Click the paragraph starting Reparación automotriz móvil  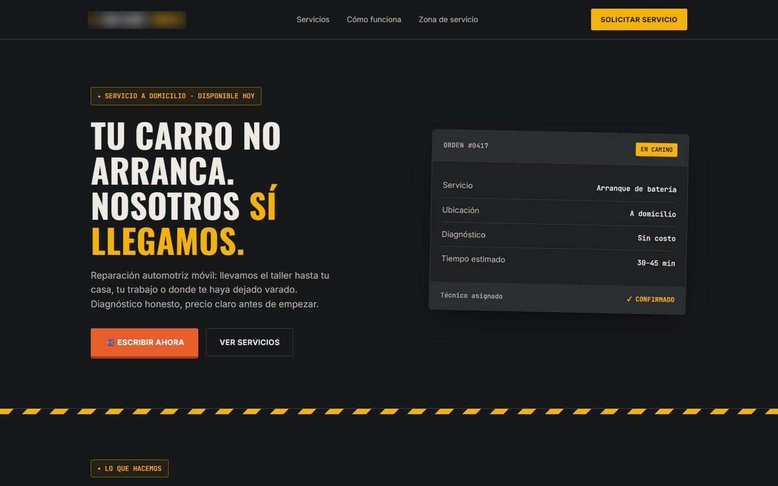pos(210,290)
